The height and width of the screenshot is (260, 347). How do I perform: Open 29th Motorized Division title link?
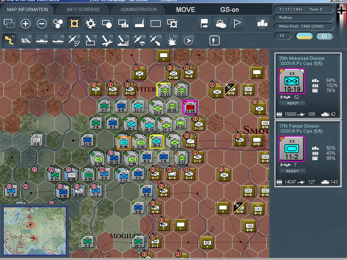tap(302, 58)
